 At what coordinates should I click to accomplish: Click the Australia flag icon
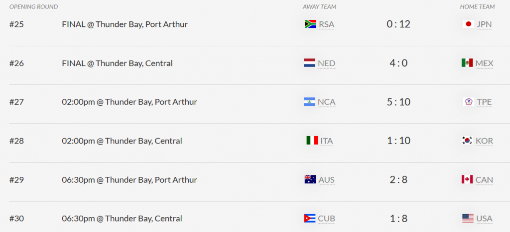(x=310, y=179)
